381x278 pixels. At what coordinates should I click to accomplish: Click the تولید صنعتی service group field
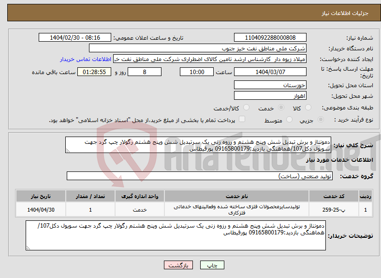point(200,176)
